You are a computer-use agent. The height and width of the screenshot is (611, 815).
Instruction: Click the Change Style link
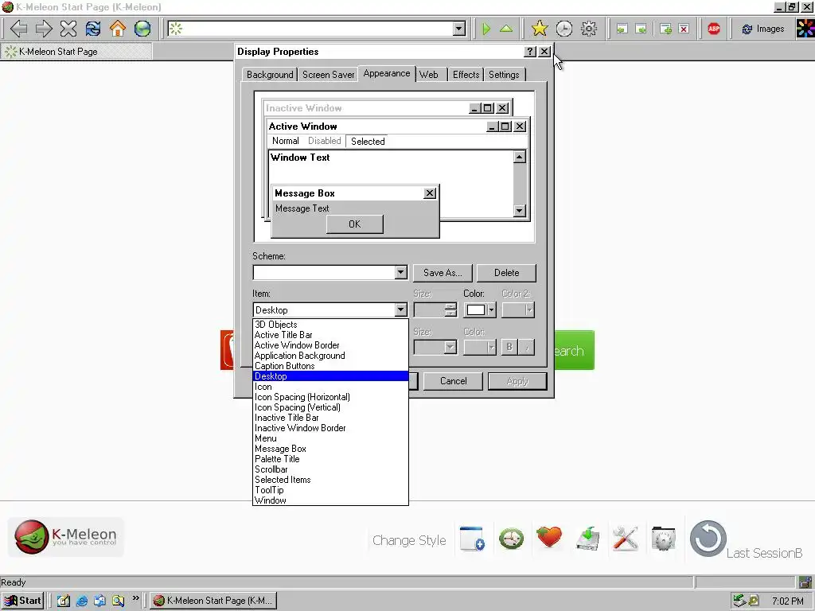[x=409, y=540]
